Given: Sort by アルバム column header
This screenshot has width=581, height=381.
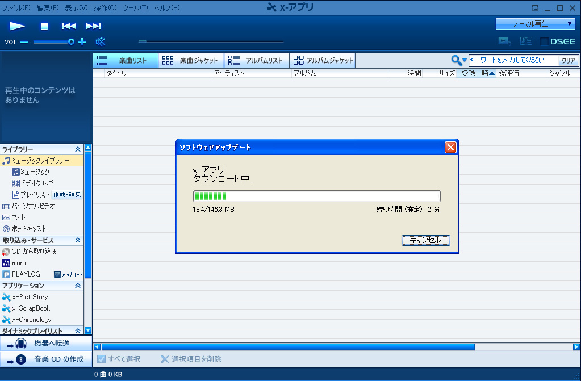Looking at the screenshot, I should (x=340, y=73).
